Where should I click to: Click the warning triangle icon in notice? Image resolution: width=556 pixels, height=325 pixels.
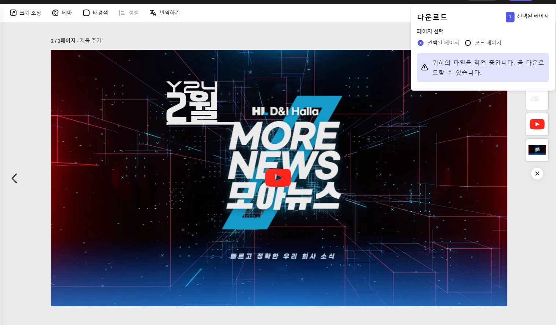[x=425, y=67]
